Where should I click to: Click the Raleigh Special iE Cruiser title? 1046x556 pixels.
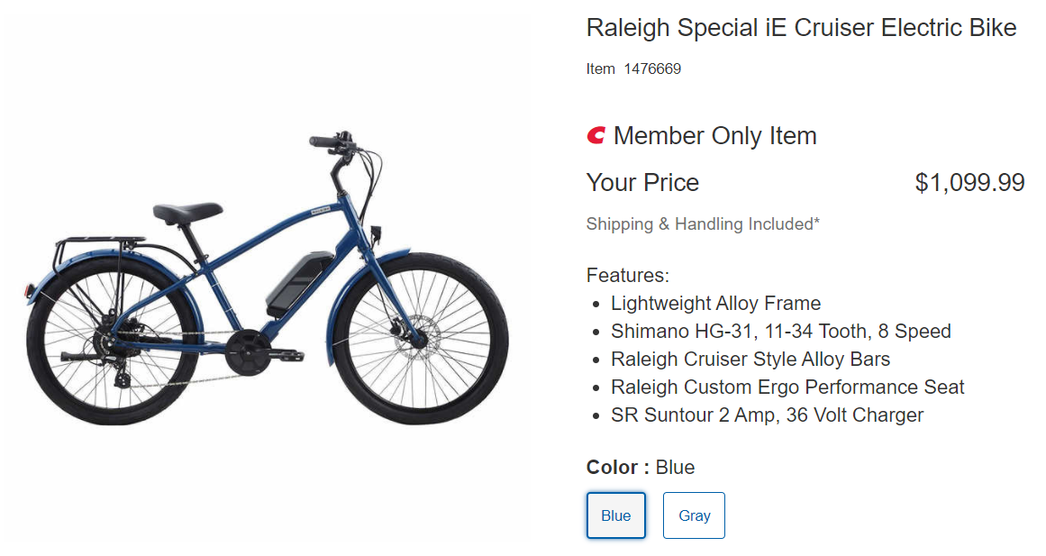pyautogui.click(x=801, y=28)
